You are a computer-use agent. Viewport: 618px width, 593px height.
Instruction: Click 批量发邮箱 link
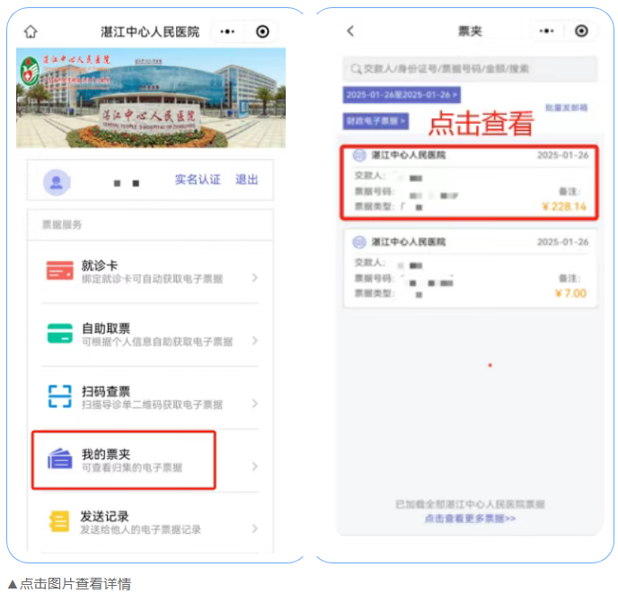coord(567,108)
